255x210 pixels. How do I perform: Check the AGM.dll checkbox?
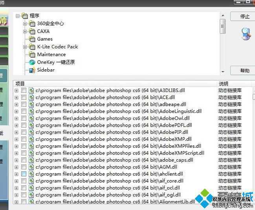point(24,167)
